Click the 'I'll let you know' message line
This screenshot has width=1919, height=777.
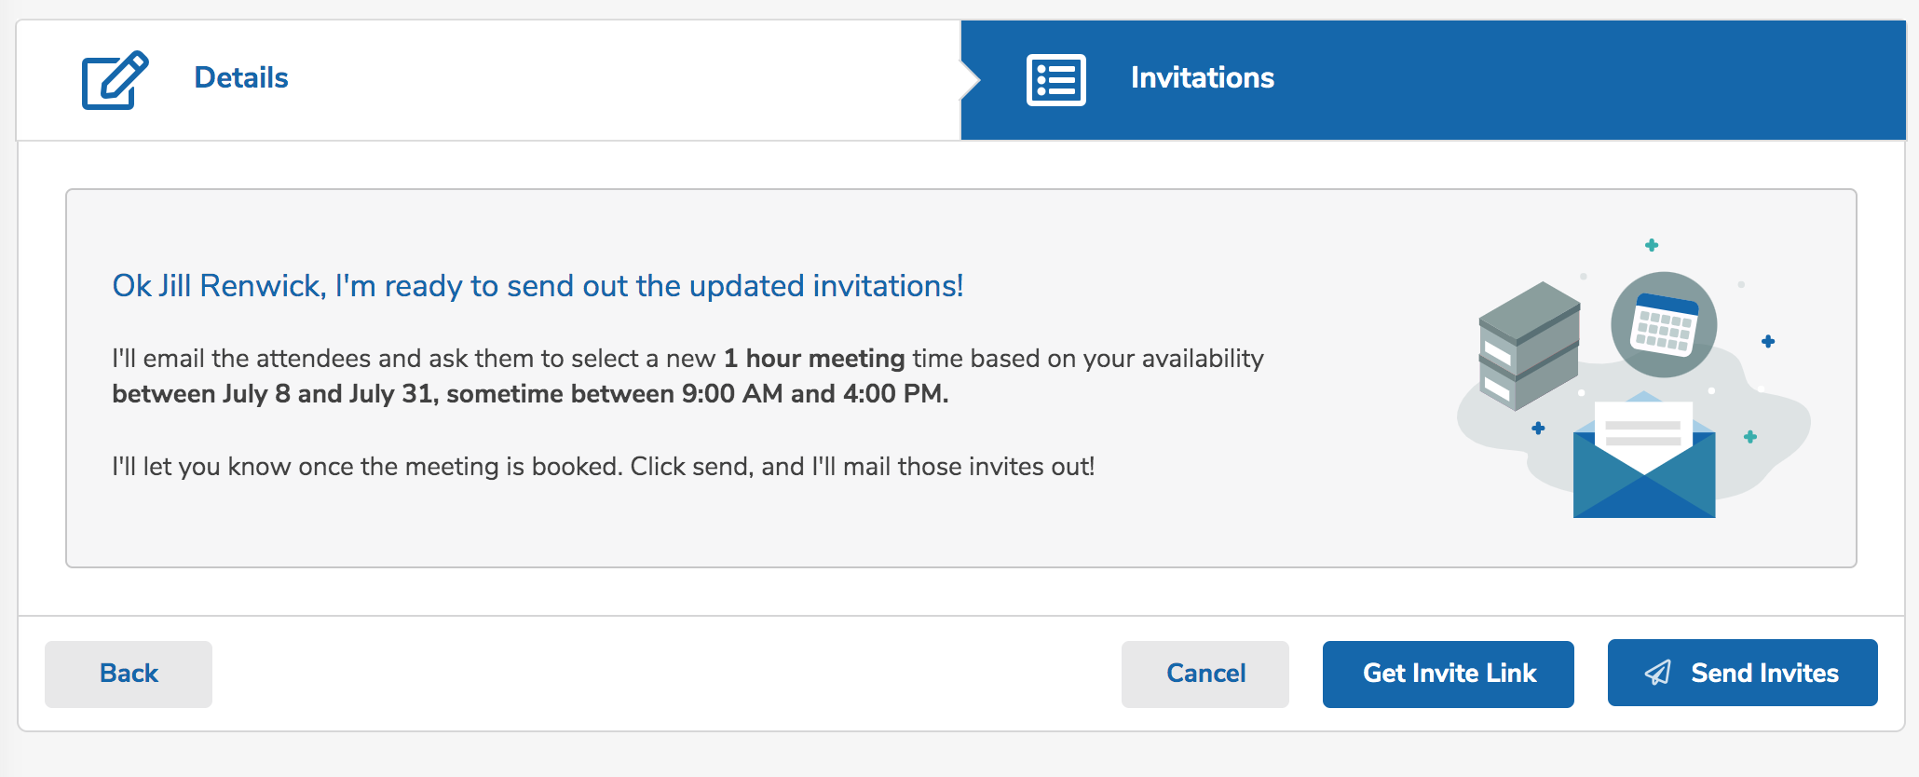(x=603, y=467)
